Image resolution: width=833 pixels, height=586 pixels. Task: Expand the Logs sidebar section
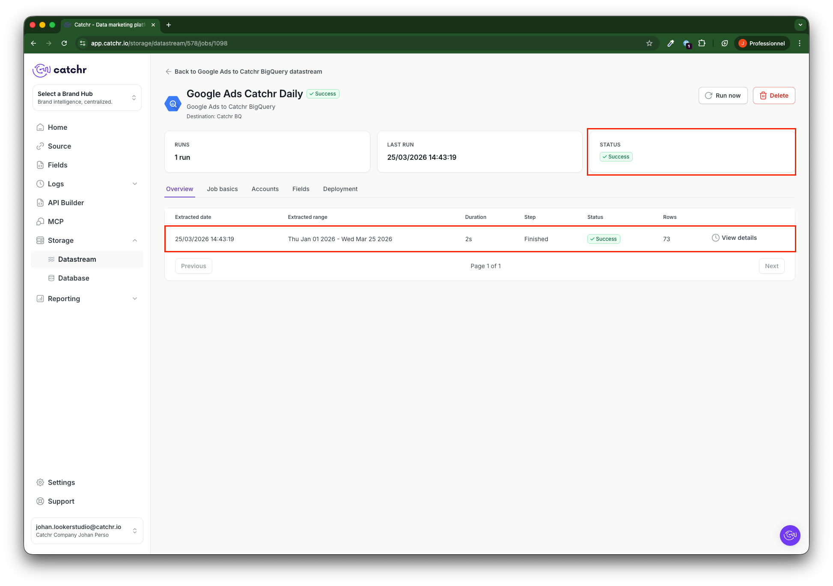coord(135,184)
